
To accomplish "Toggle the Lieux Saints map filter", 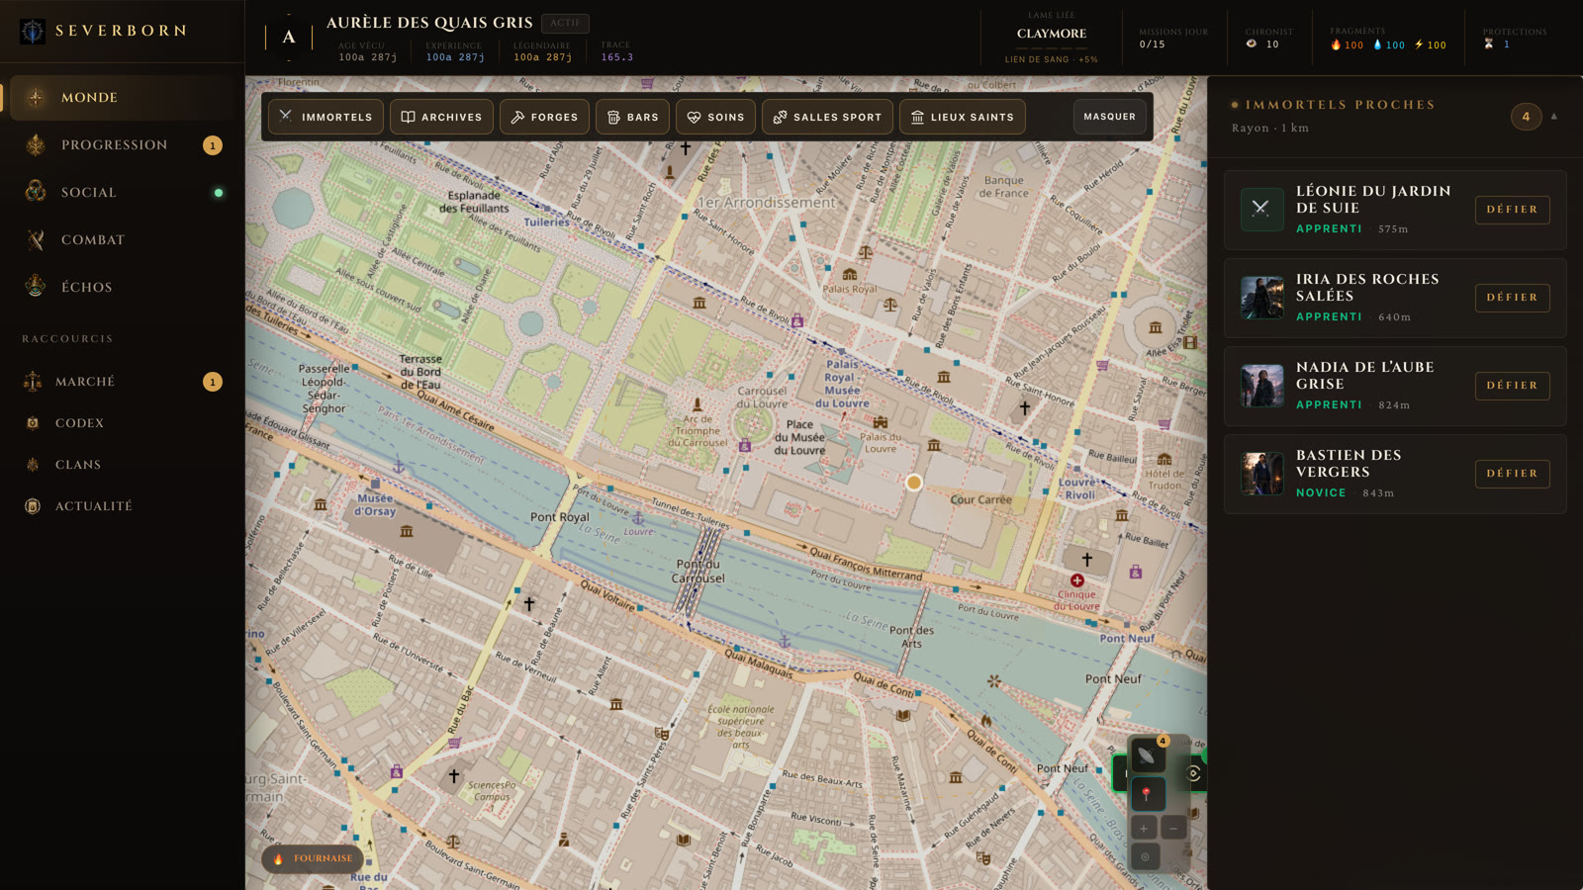I will (x=963, y=117).
